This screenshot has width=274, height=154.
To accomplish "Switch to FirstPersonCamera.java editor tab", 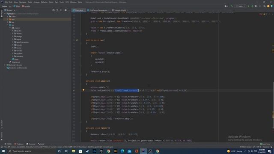I will click(x=98, y=10).
